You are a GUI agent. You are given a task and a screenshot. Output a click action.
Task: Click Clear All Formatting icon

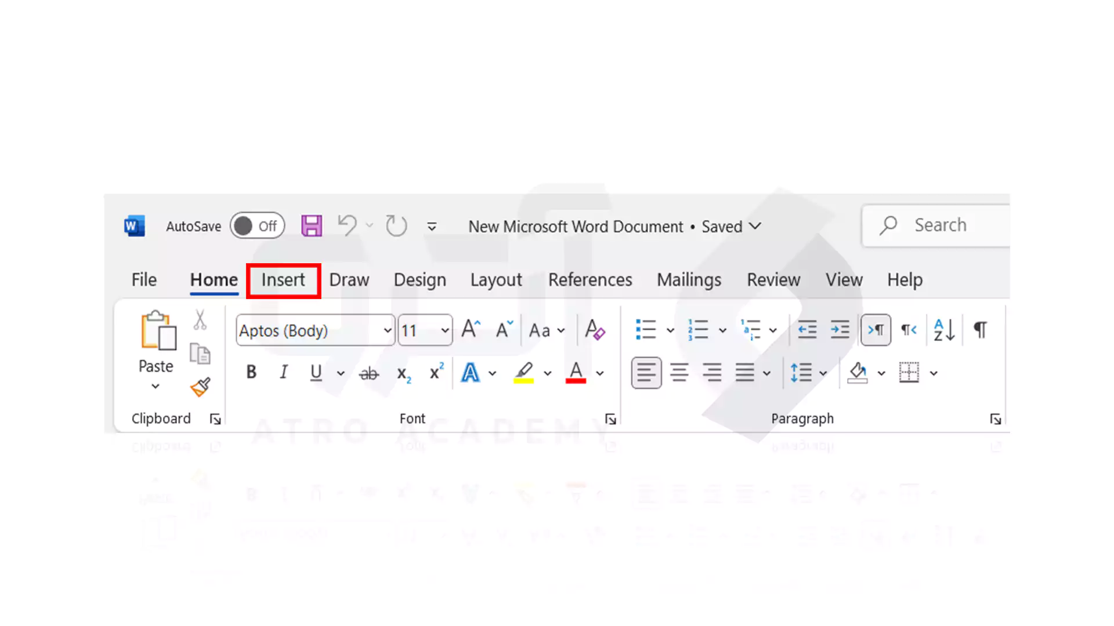[595, 330]
